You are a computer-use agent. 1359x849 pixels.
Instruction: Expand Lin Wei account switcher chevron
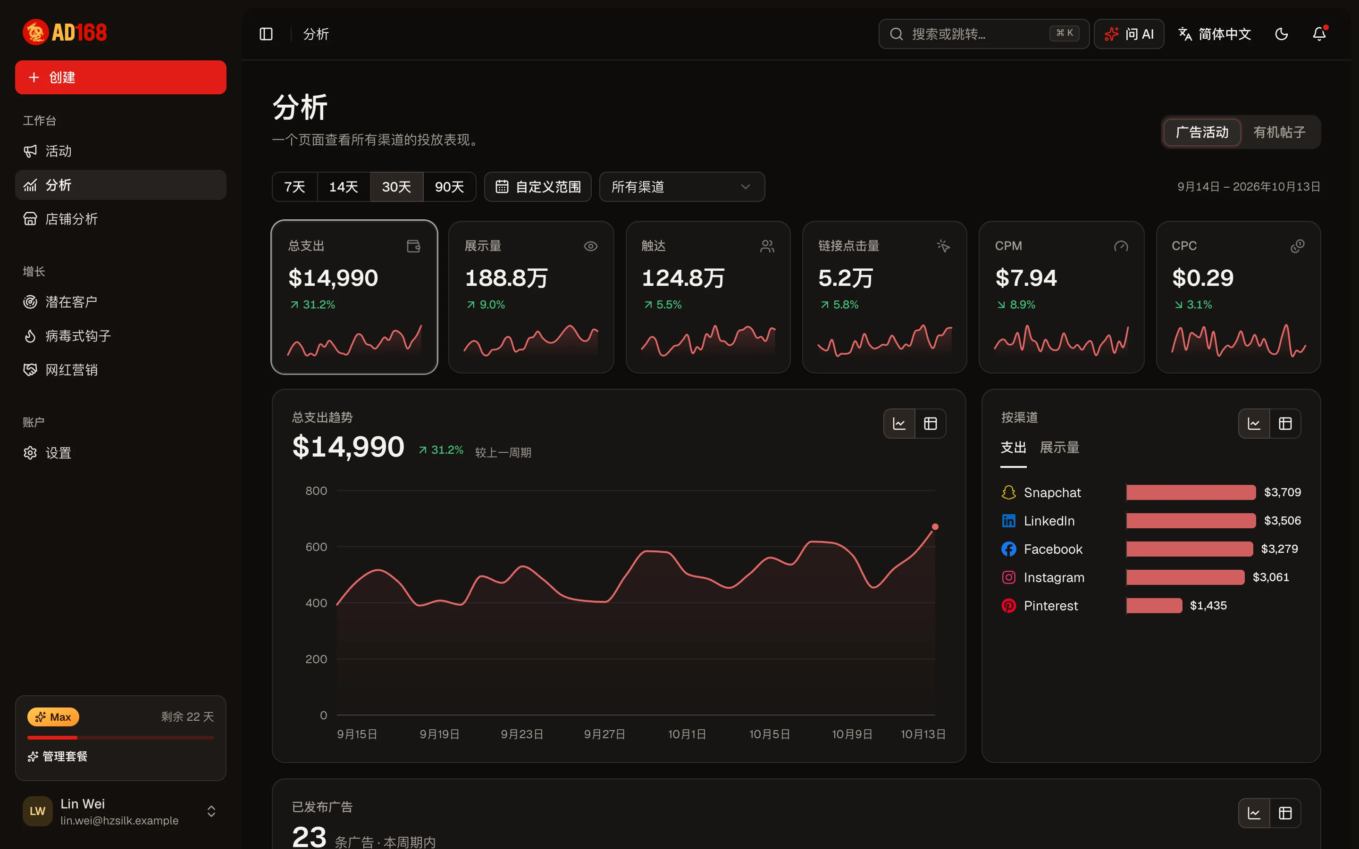(211, 811)
